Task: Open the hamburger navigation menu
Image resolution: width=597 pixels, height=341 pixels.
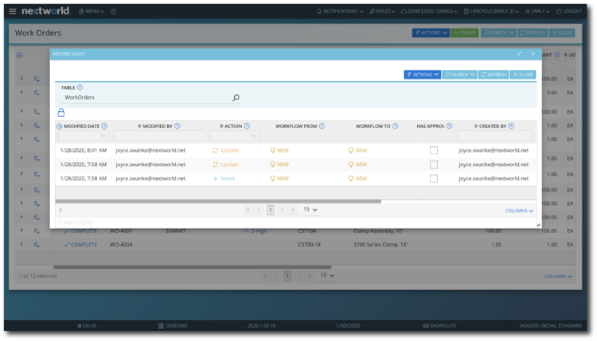Action: (x=13, y=11)
